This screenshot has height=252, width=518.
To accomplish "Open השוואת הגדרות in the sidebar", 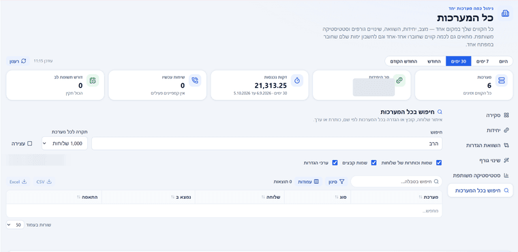I will tap(481, 145).
